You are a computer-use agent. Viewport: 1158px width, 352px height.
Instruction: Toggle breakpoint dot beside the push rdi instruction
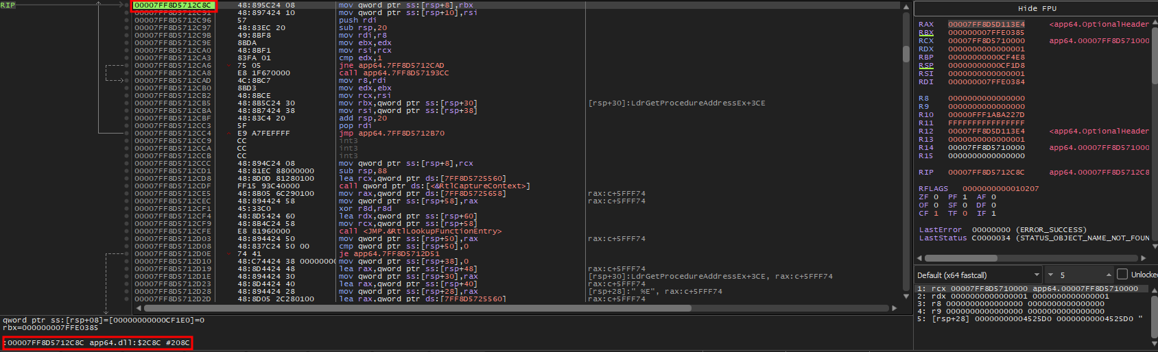pyautogui.click(x=127, y=21)
